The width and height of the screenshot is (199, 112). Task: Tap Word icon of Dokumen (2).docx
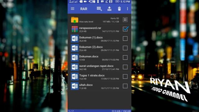coord(75,48)
